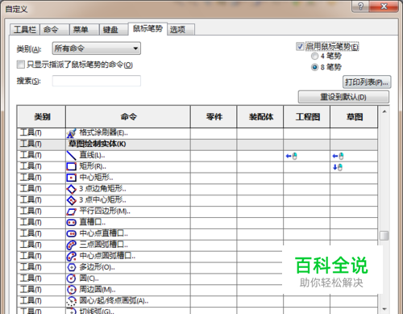Select the Perimeter Circle (周边圆) icon

point(71,290)
